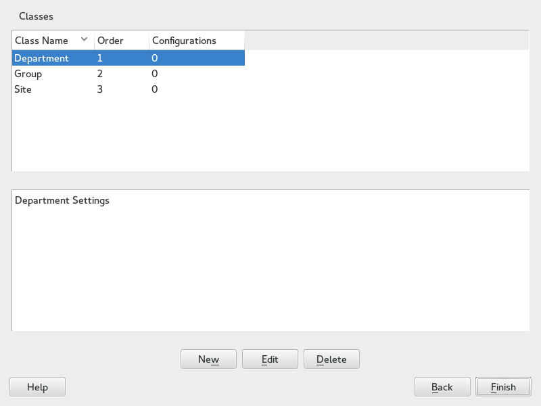This screenshot has height=406, width=541.
Task: Select the Department class row
Action: [42, 58]
